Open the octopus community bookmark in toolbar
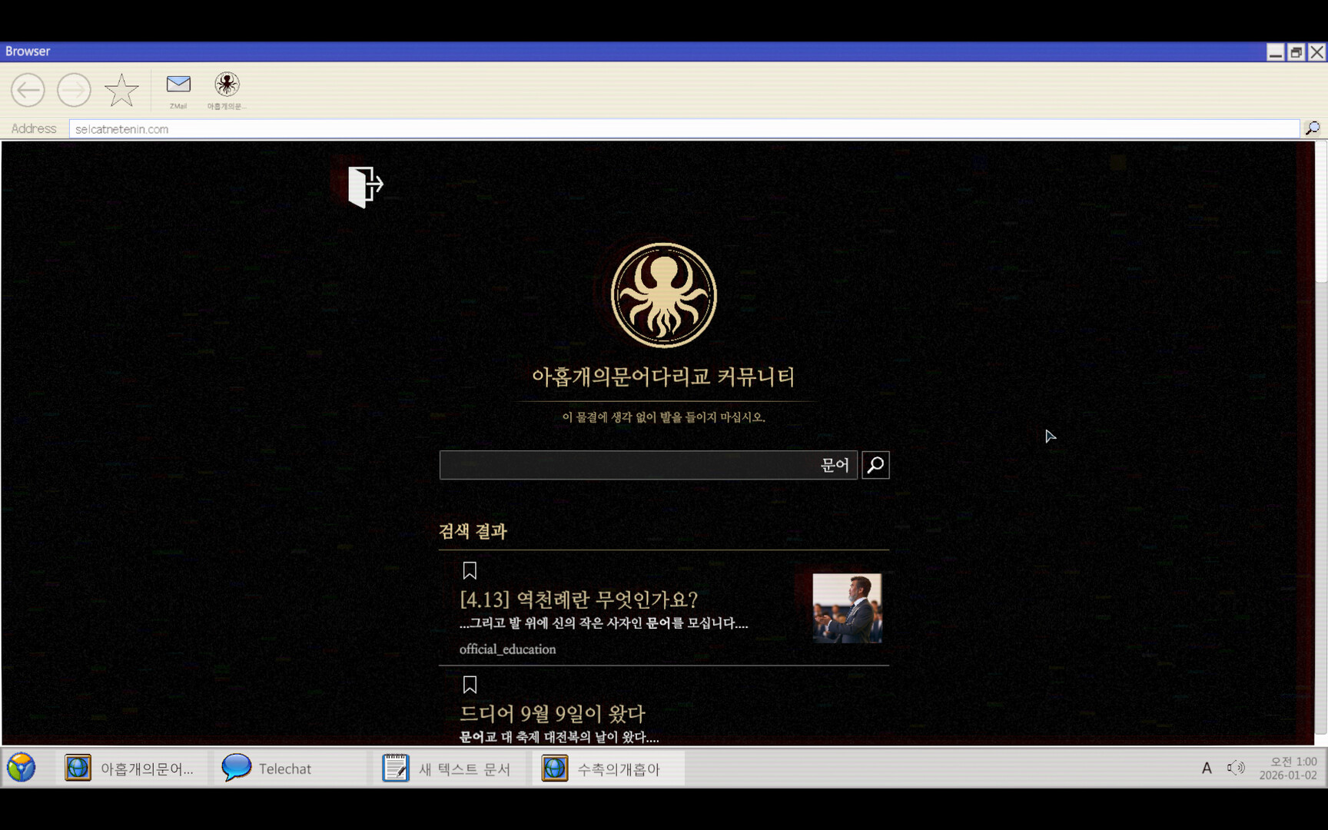Screen dimensions: 1328x830 (227, 91)
